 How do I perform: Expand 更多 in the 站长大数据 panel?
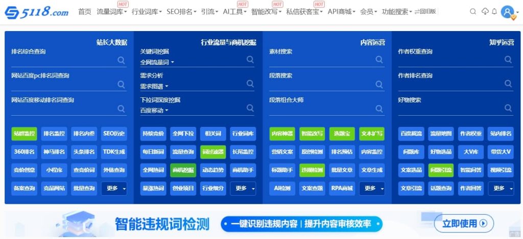point(114,189)
